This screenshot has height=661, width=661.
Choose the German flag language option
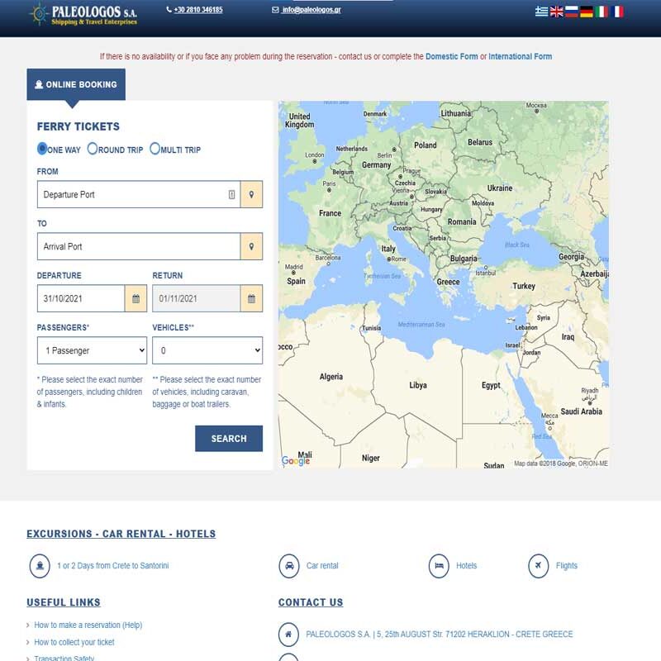coord(587,12)
